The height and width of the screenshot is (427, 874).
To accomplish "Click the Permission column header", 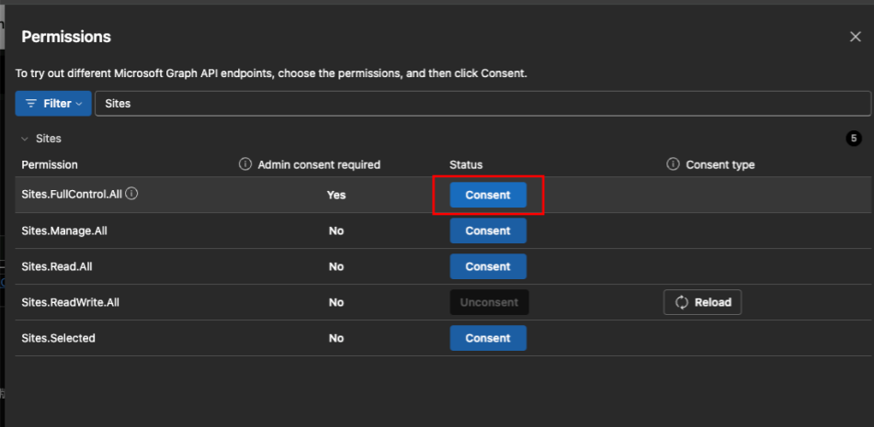I will pyautogui.click(x=50, y=164).
